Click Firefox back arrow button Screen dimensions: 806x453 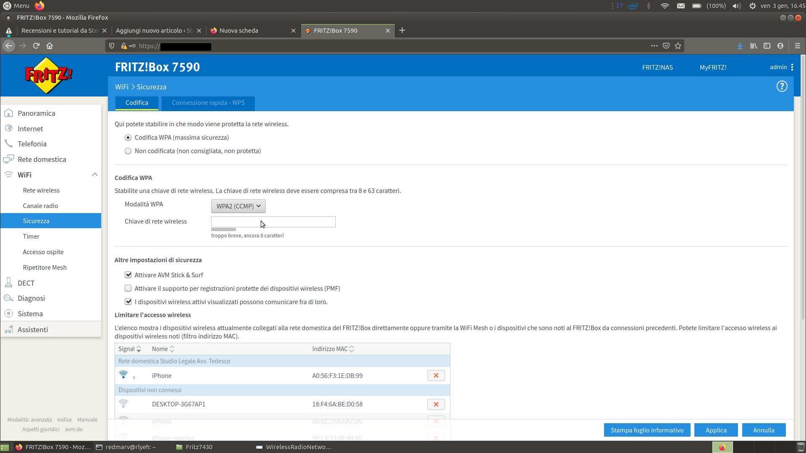pyautogui.click(x=9, y=46)
